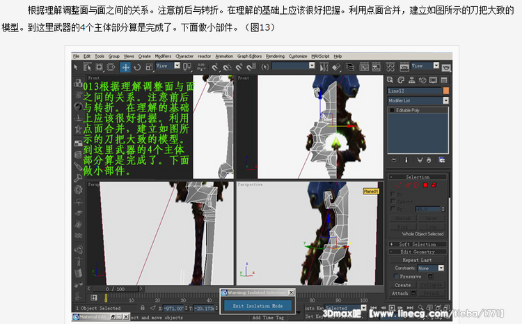522x324 pixels.
Task: Switch to the Hierarchy command panel tab
Action: pyautogui.click(x=412, y=80)
